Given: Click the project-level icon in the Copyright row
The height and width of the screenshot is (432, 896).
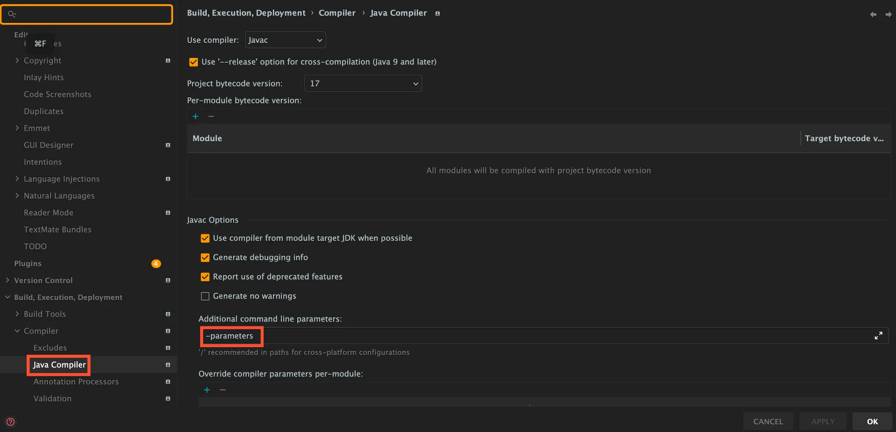Looking at the screenshot, I should [168, 61].
